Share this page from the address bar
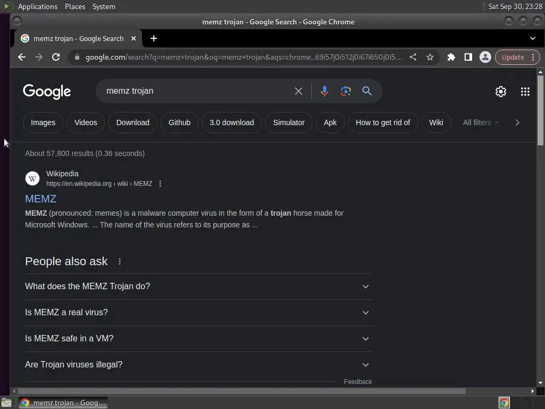Viewport: 545px width, 409px height. (413, 57)
